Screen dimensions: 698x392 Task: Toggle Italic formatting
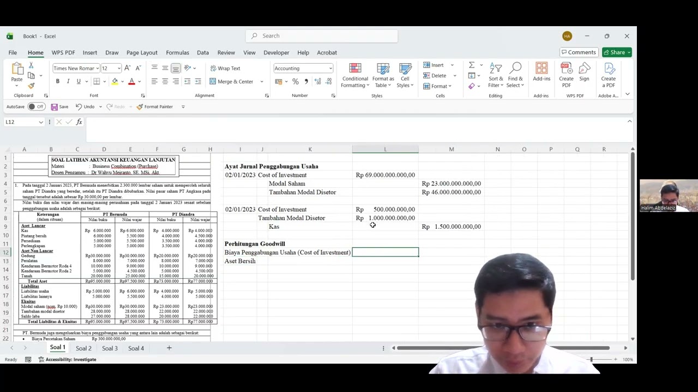[68, 82]
